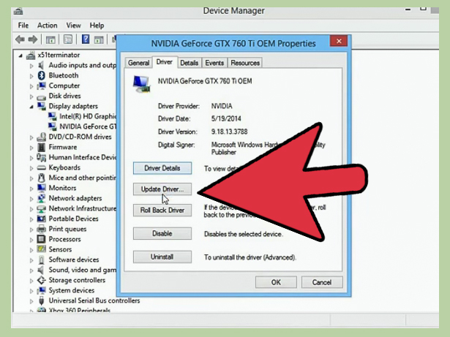Click the Universal Serial Bus controllers icon
Image resolution: width=450 pixels, height=337 pixels.
click(x=42, y=300)
